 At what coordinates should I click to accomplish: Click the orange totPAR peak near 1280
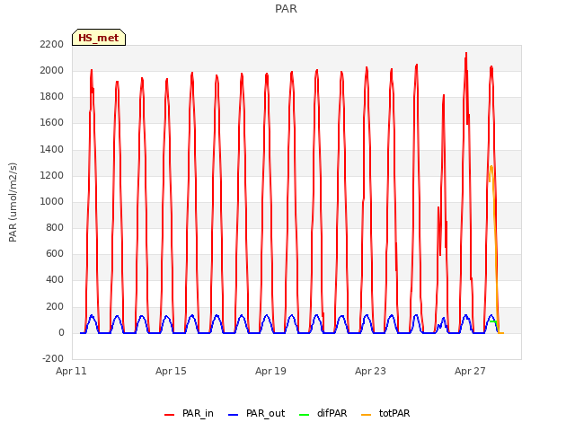tap(491, 167)
